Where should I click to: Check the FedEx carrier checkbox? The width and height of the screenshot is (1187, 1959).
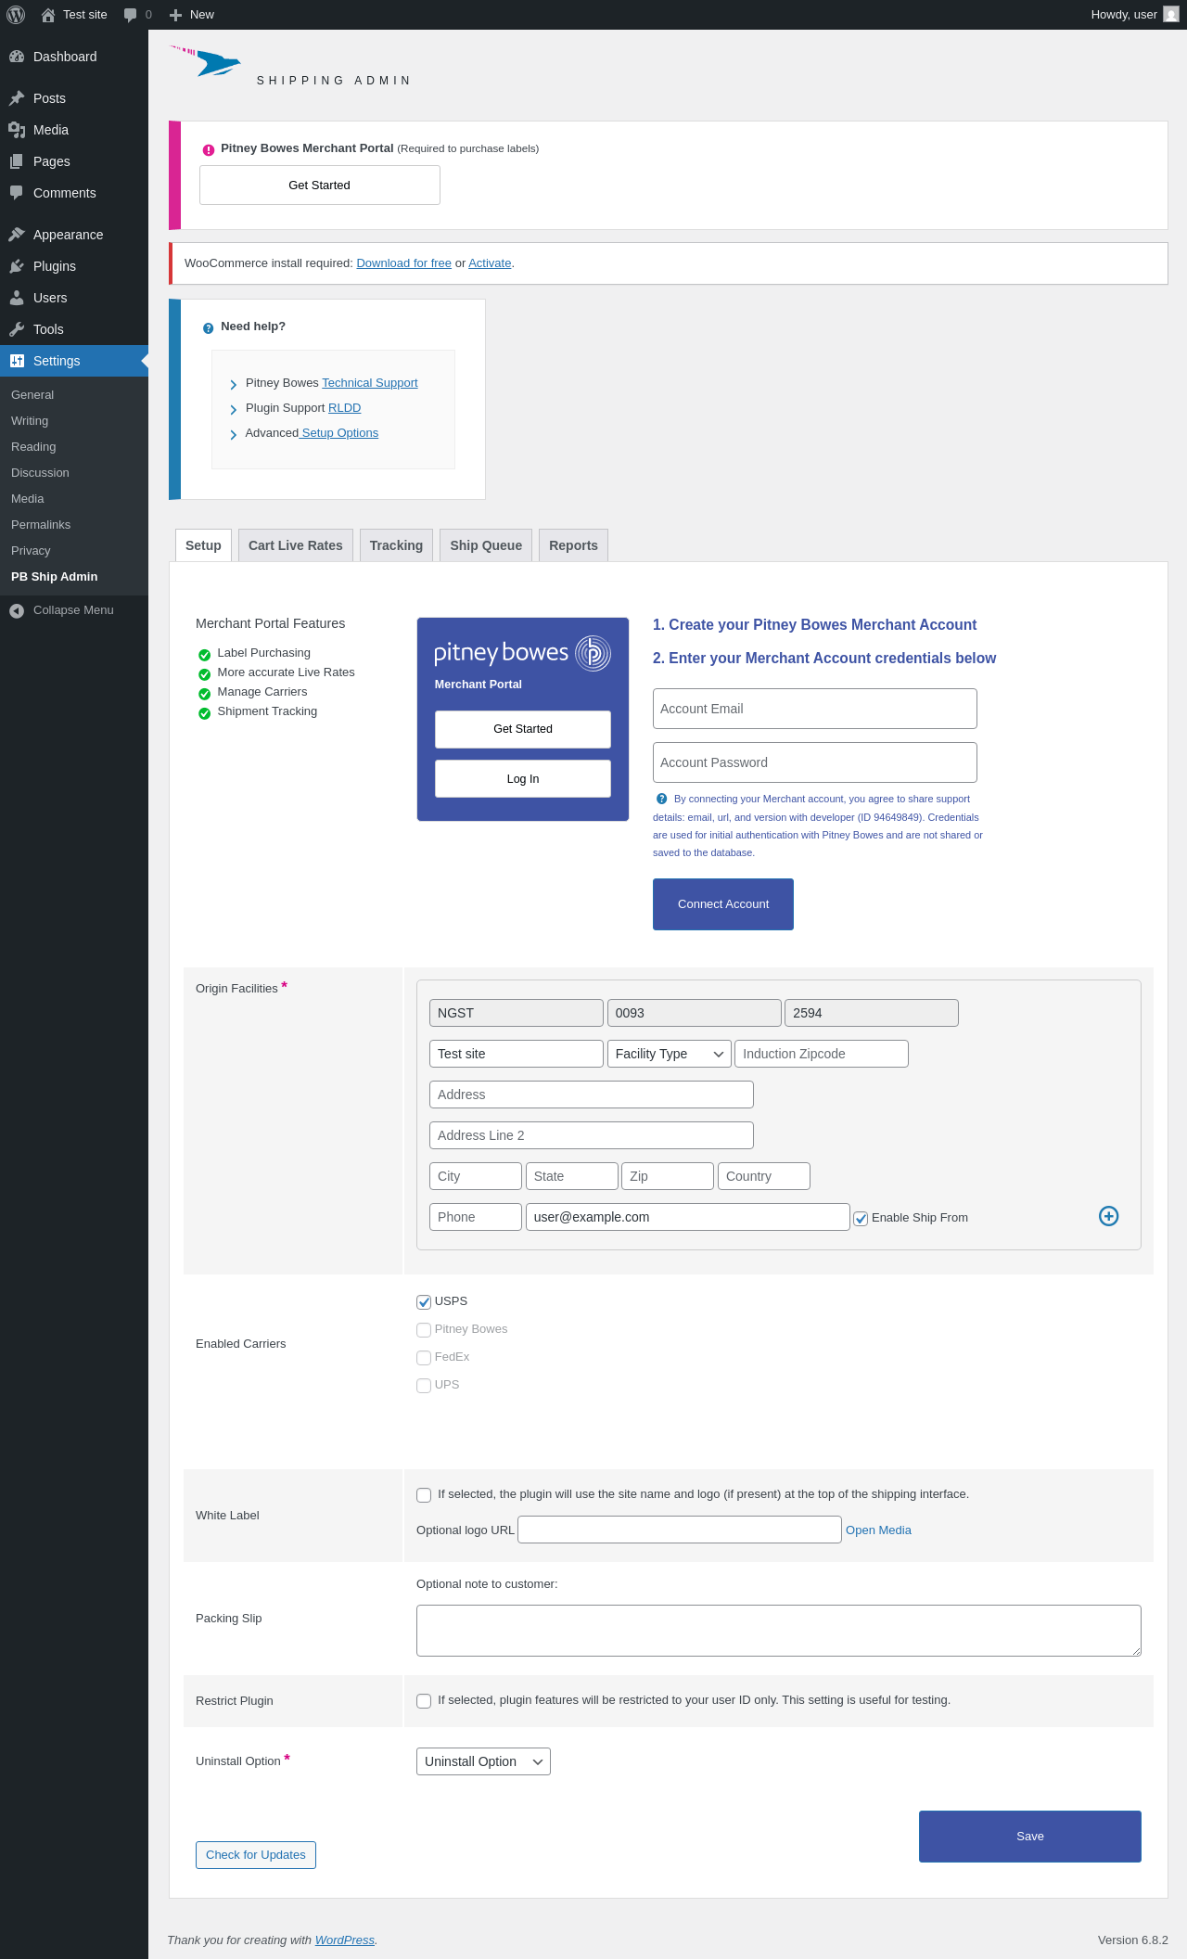424,1358
